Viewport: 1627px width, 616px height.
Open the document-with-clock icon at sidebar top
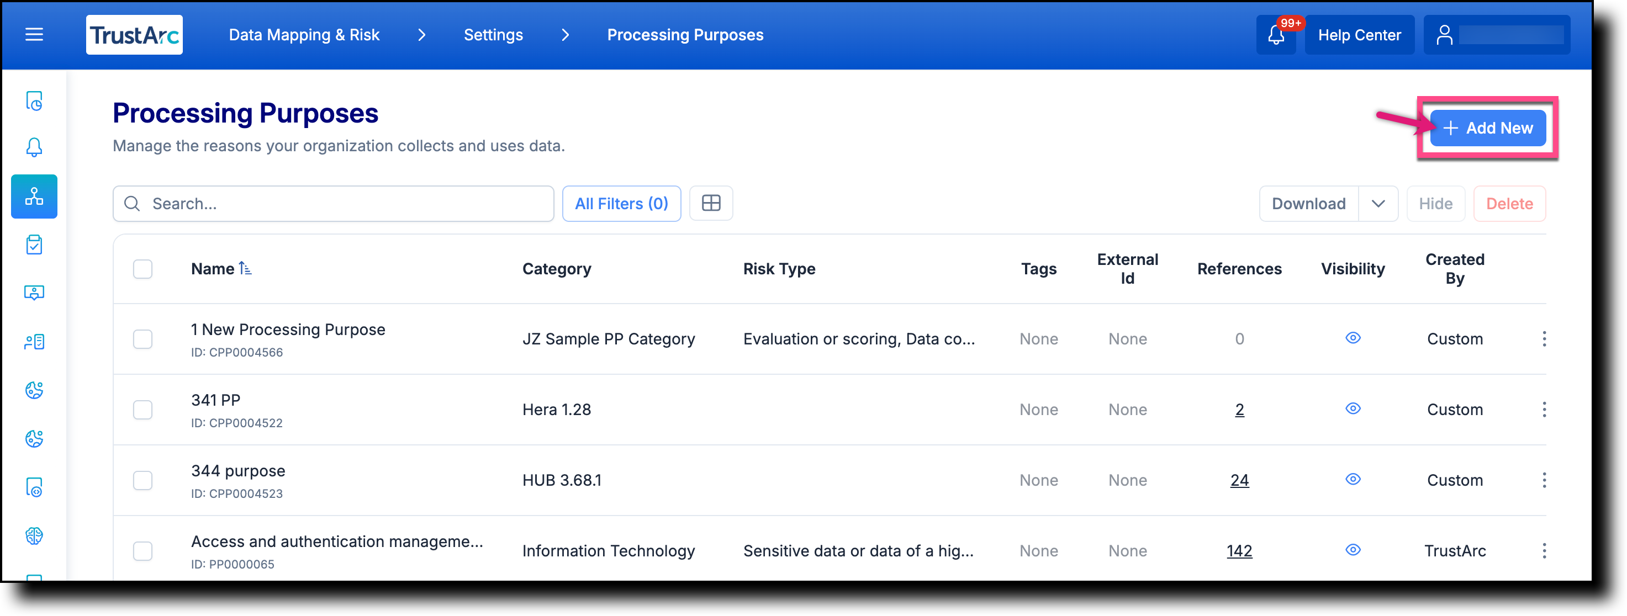34,101
